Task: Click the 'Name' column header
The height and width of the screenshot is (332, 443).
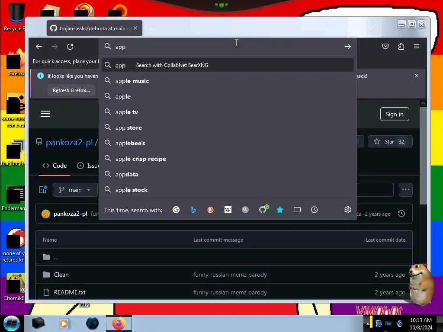Action: point(50,239)
